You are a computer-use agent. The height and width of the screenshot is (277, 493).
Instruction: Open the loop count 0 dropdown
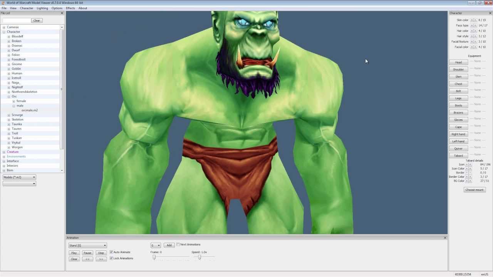coord(156,245)
